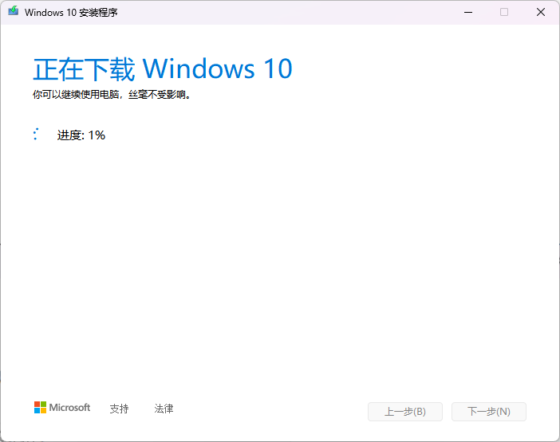
Task: Click the Windows 10 安装程序 title text
Action: click(71, 13)
